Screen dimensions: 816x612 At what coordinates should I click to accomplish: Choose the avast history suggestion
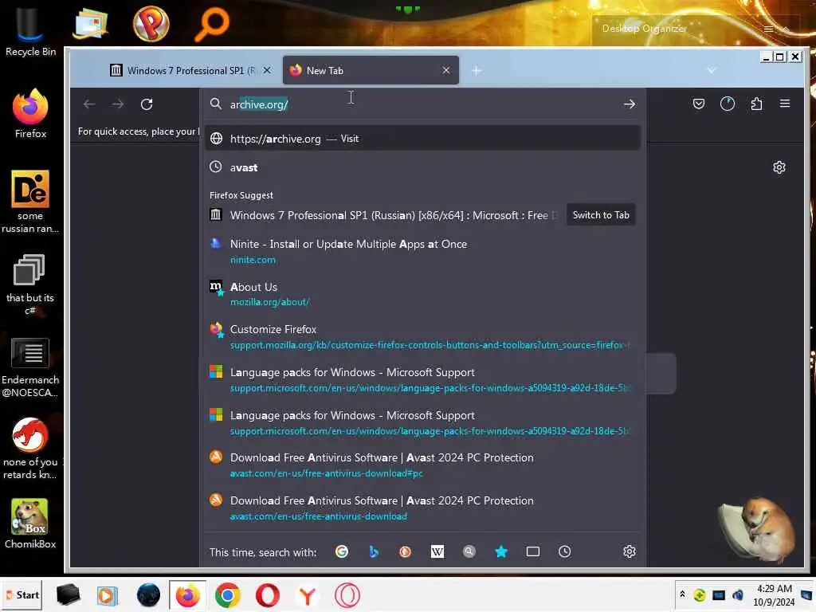(x=422, y=167)
